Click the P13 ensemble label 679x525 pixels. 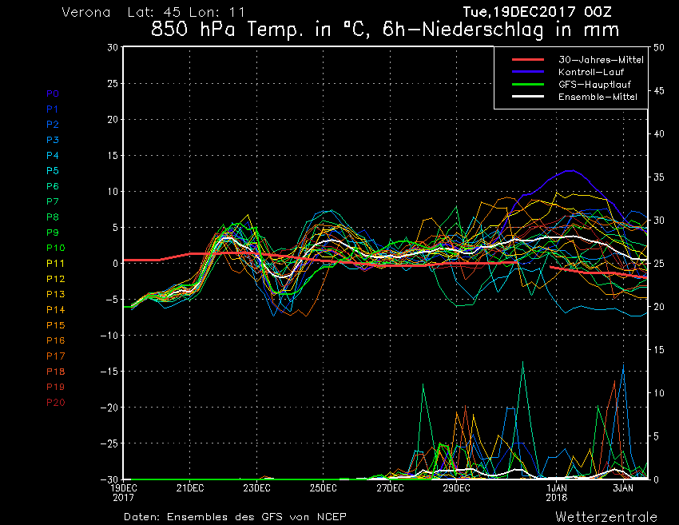56,294
